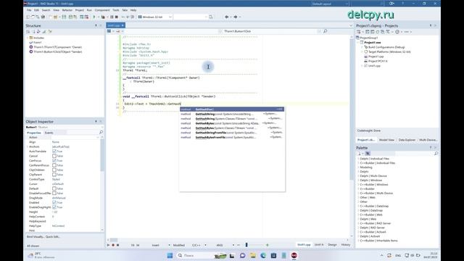
Task: Switch to Data Explorer tab
Action: 407,140
